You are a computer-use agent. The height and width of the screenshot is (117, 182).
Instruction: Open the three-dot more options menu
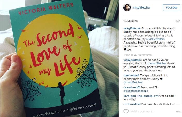178,111
